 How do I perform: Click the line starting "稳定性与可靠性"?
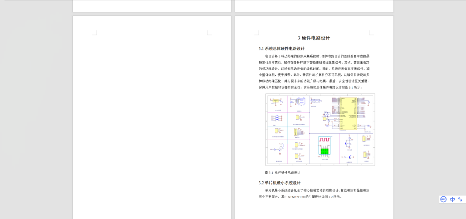[314, 63]
